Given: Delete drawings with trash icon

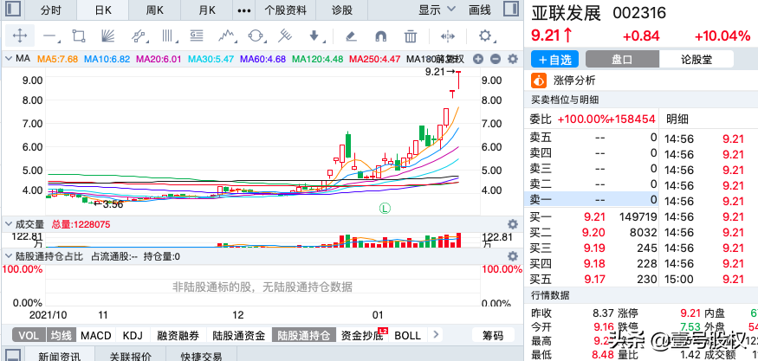Looking at the screenshot, I should click(411, 35).
